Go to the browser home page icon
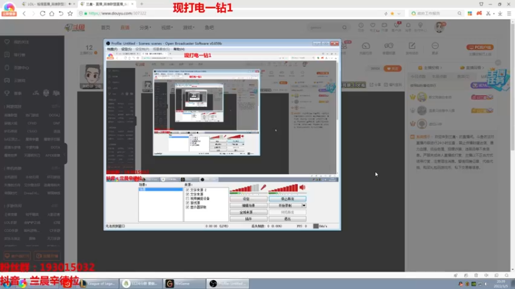 (51, 13)
